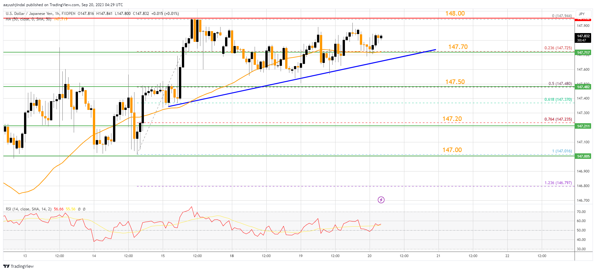Click the orange 148.00 annotation

pos(455,13)
